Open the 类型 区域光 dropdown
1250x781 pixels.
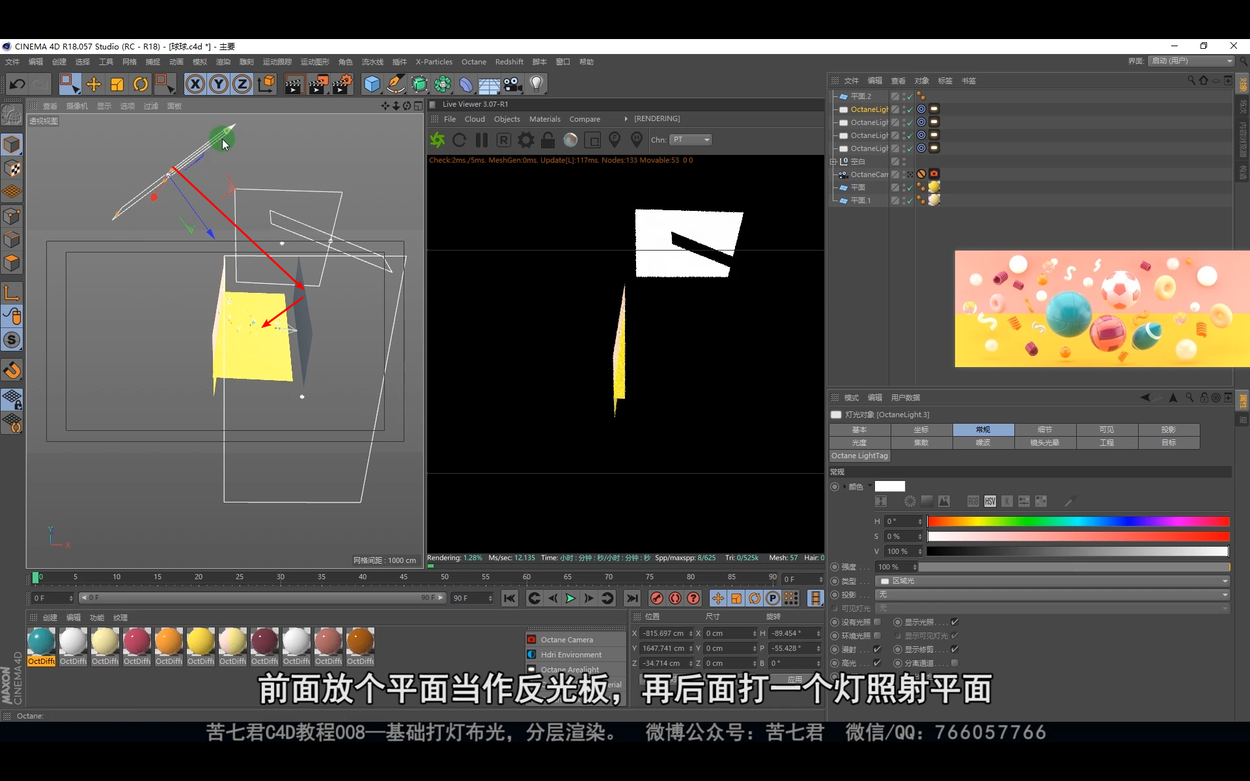pyautogui.click(x=1052, y=581)
